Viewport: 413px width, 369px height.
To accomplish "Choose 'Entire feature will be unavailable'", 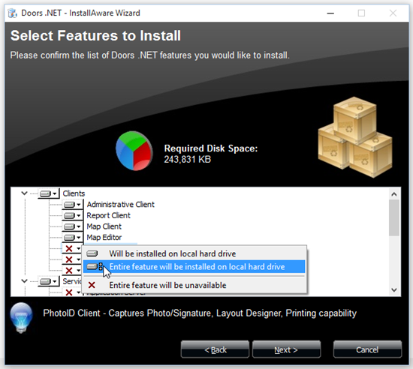I will (194, 285).
